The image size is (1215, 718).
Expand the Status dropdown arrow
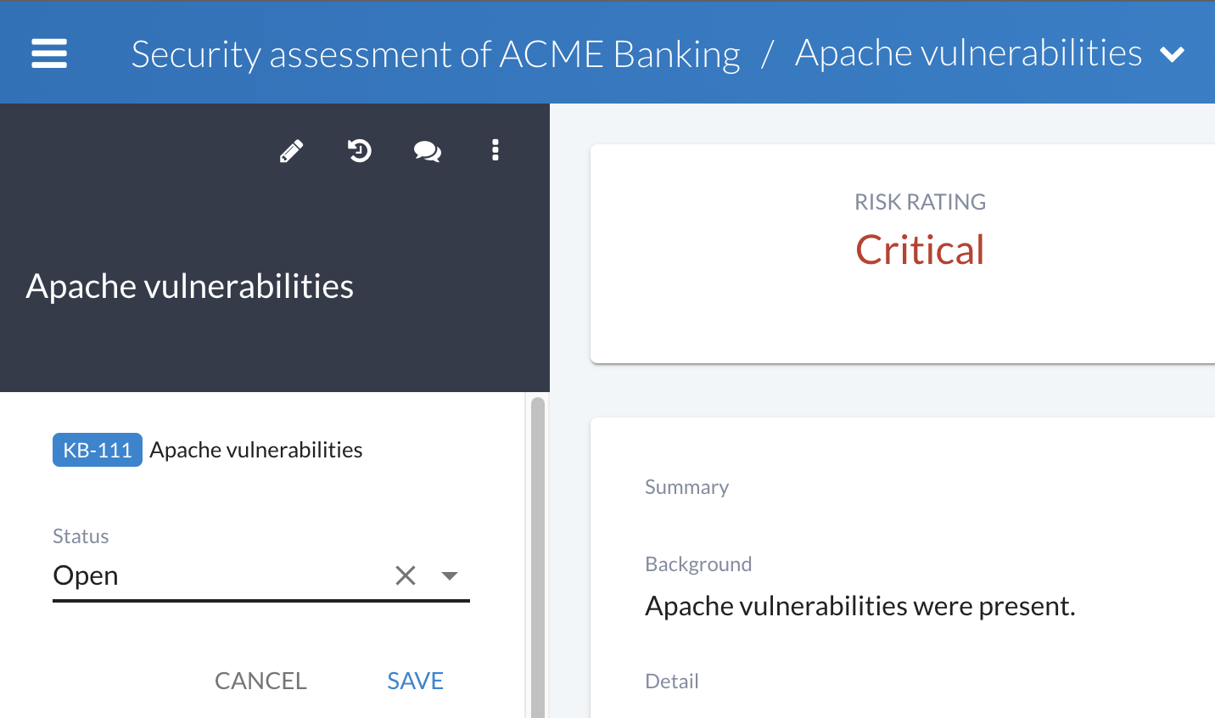[450, 575]
